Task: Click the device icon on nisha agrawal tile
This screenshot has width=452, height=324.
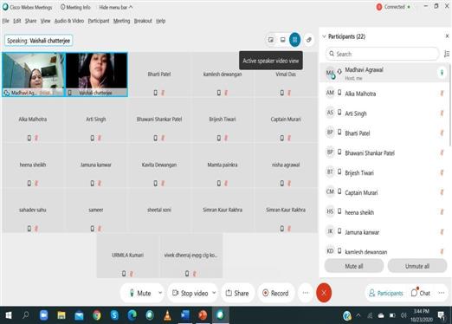Action: click(282, 183)
